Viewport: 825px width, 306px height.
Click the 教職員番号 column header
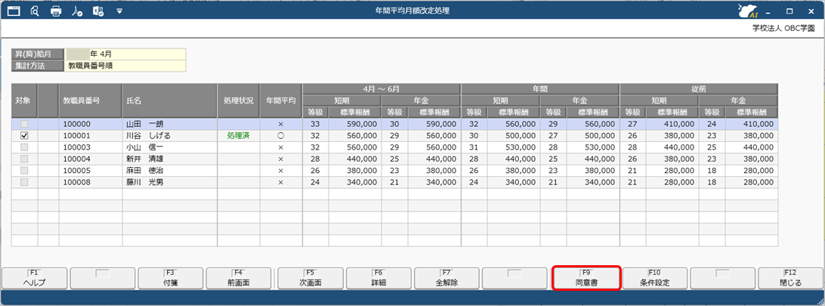91,100
